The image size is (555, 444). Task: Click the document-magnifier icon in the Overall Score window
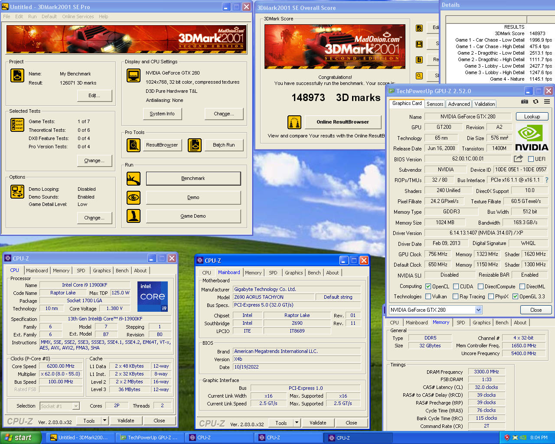(419, 60)
